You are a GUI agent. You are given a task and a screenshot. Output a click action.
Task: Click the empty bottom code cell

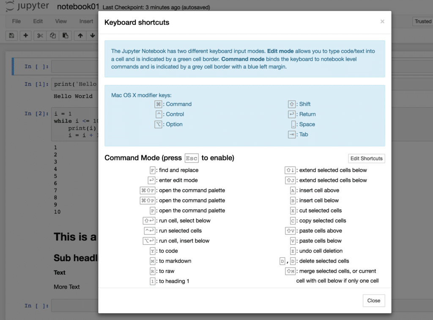(x=74, y=306)
